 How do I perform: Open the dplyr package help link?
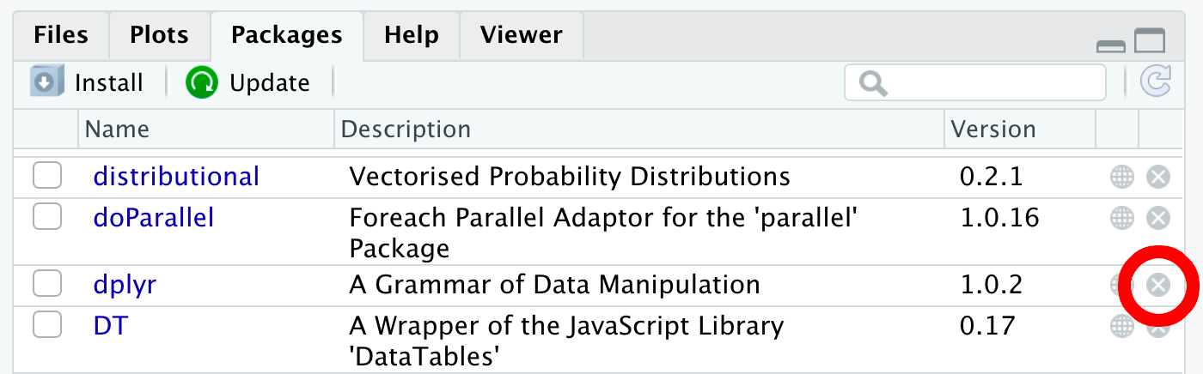pyautogui.click(x=125, y=285)
